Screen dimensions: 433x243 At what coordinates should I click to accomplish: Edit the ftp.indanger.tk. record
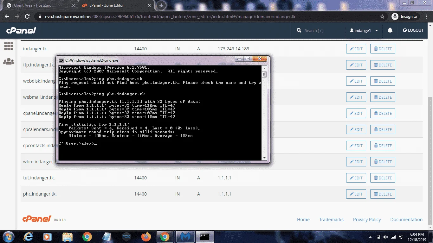click(x=356, y=65)
